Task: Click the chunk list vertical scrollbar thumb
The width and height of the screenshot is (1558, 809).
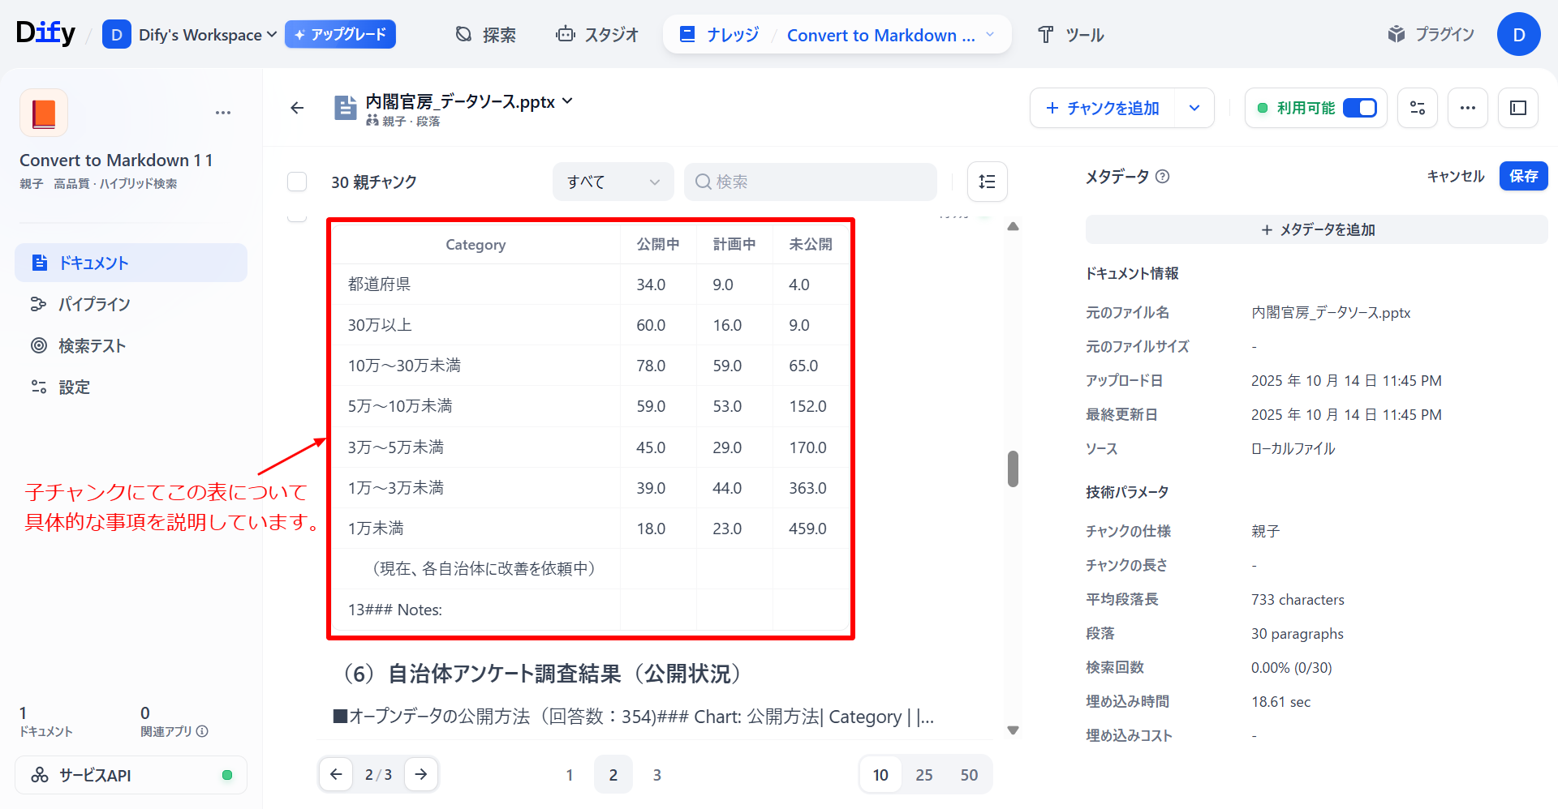Action: [1013, 469]
